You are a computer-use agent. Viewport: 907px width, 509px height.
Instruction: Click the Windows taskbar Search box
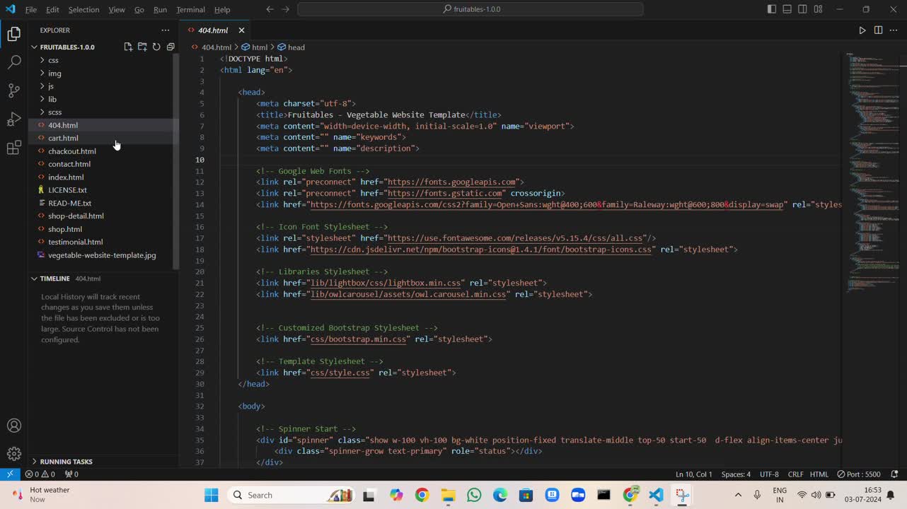click(291, 495)
